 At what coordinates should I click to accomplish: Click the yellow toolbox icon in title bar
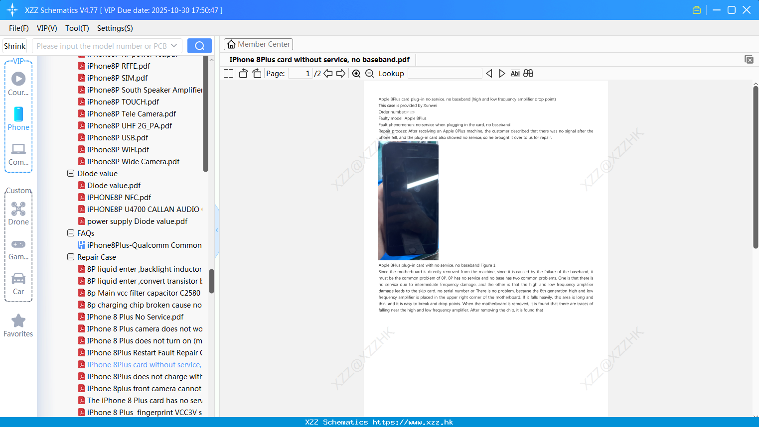pos(697,10)
